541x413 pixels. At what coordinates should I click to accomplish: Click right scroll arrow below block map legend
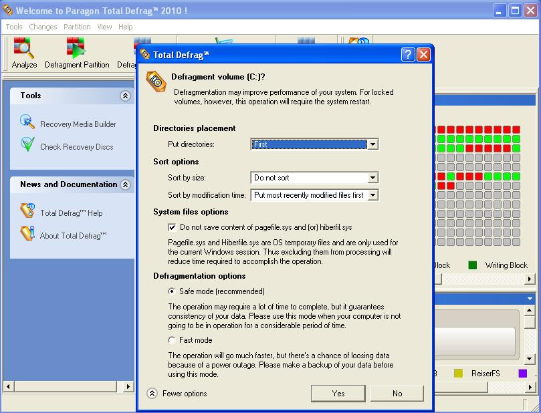click(529, 279)
